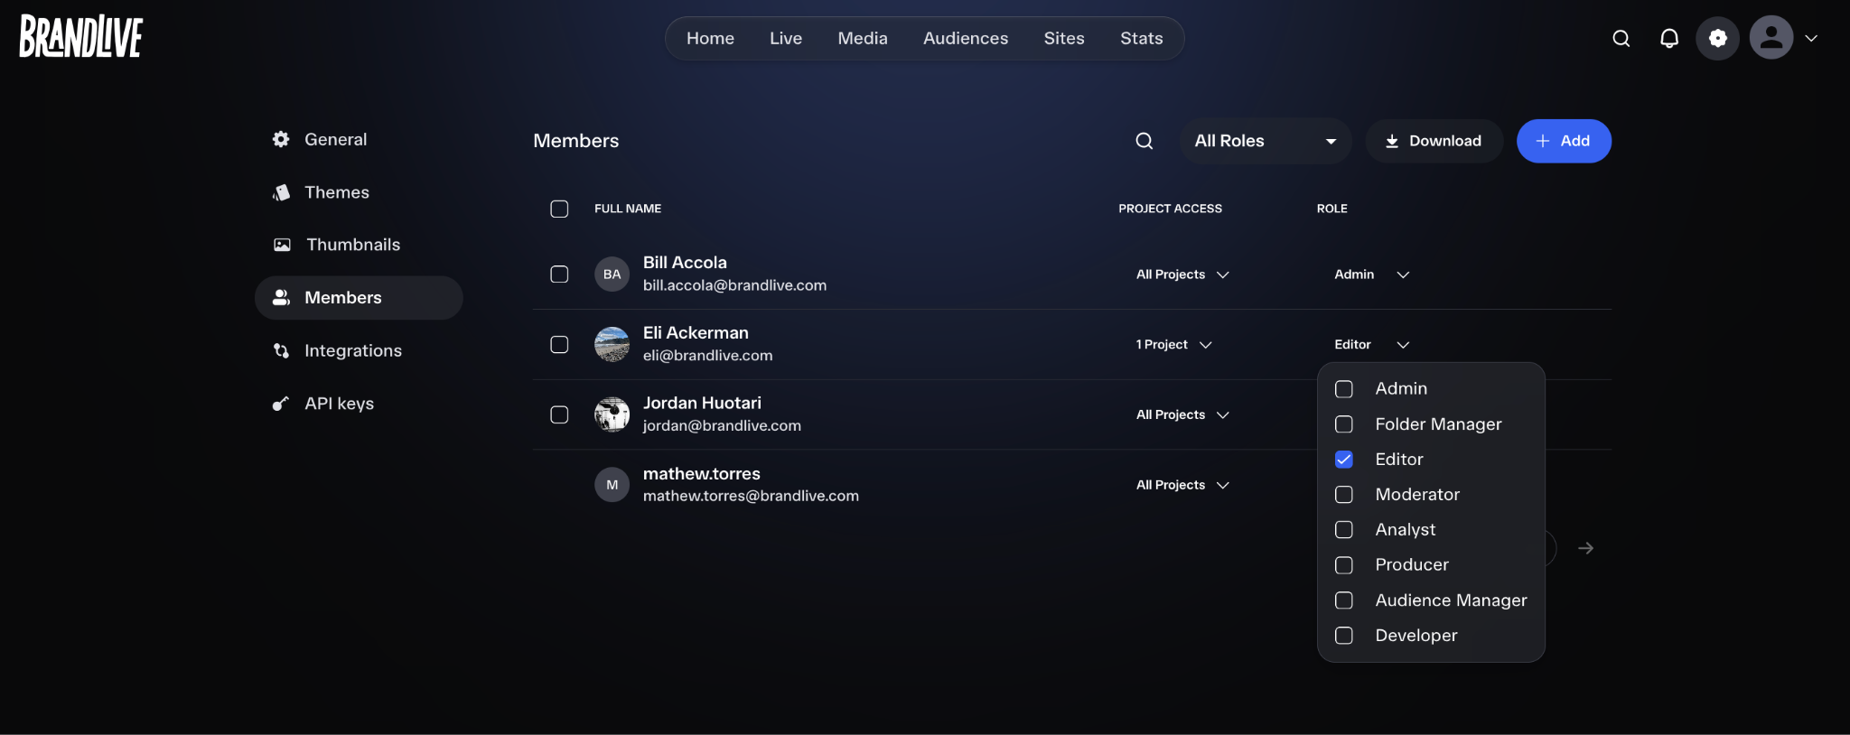The height and width of the screenshot is (735, 1850).
Task: Open the user profile avatar menu
Action: point(1771,38)
